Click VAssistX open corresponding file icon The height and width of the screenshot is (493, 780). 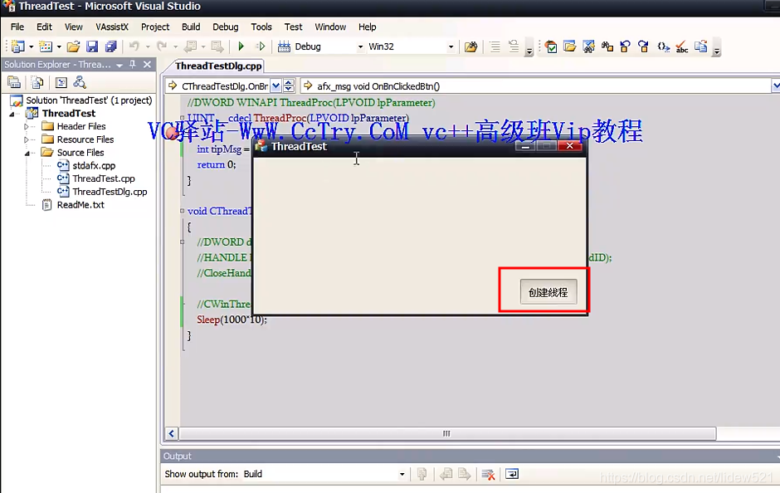[701, 46]
